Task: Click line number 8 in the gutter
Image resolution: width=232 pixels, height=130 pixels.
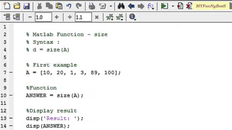Action: point(5,80)
